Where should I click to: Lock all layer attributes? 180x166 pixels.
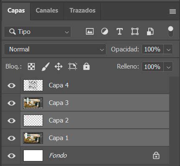tap(86, 66)
